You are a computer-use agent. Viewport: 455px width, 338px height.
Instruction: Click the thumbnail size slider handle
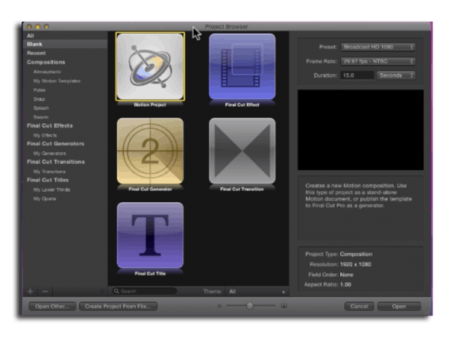[250, 306]
